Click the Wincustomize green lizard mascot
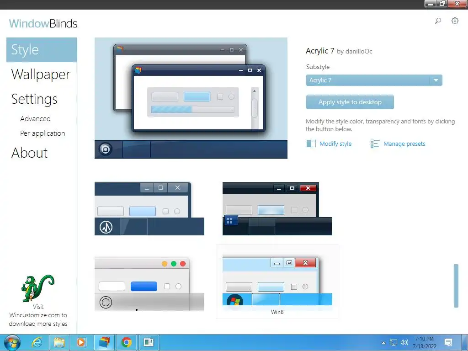 (x=37, y=288)
